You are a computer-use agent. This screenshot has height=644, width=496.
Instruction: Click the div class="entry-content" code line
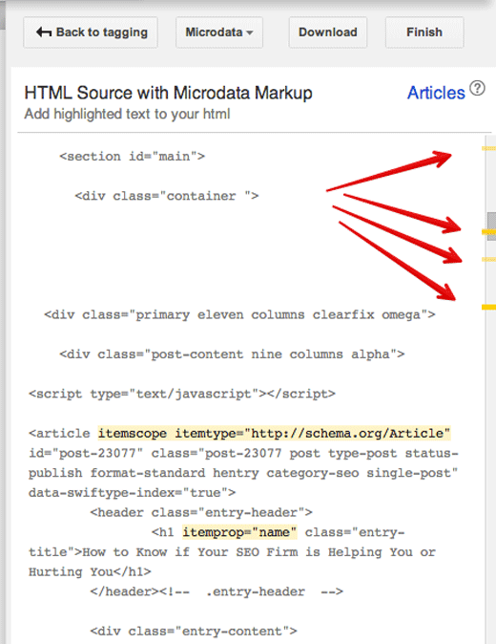coord(194,631)
